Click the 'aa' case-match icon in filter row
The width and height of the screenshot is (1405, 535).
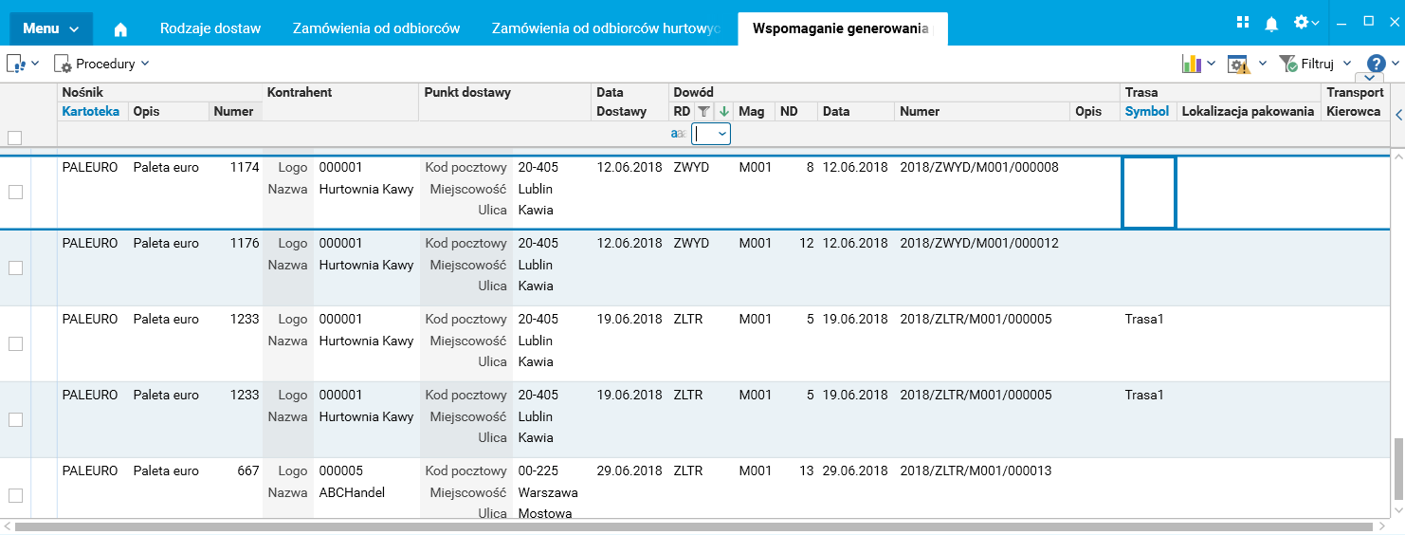point(678,134)
